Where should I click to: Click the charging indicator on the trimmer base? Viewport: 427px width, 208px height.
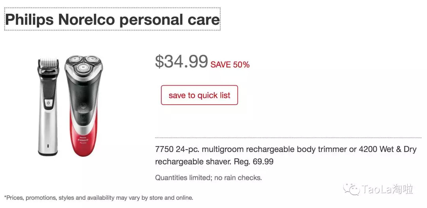pos(48,147)
